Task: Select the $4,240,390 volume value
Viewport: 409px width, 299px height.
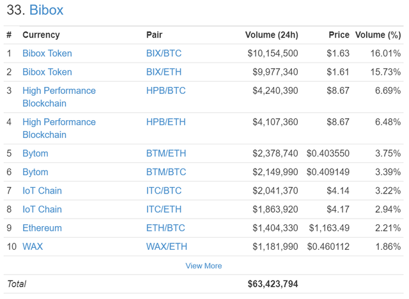Action: click(275, 91)
